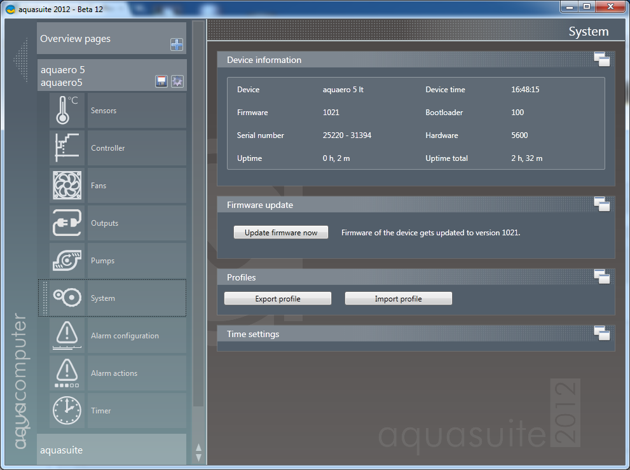Click the Import profile button

coord(398,299)
